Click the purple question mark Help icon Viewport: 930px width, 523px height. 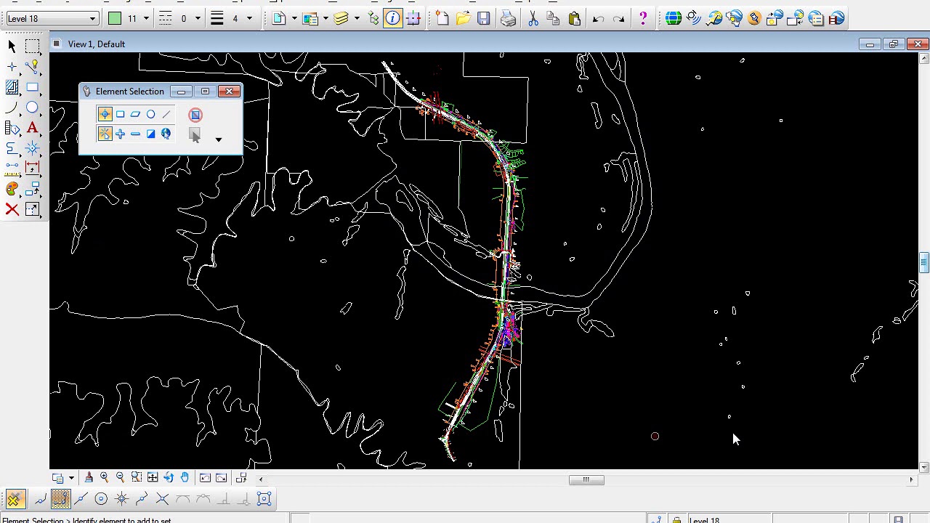(643, 18)
